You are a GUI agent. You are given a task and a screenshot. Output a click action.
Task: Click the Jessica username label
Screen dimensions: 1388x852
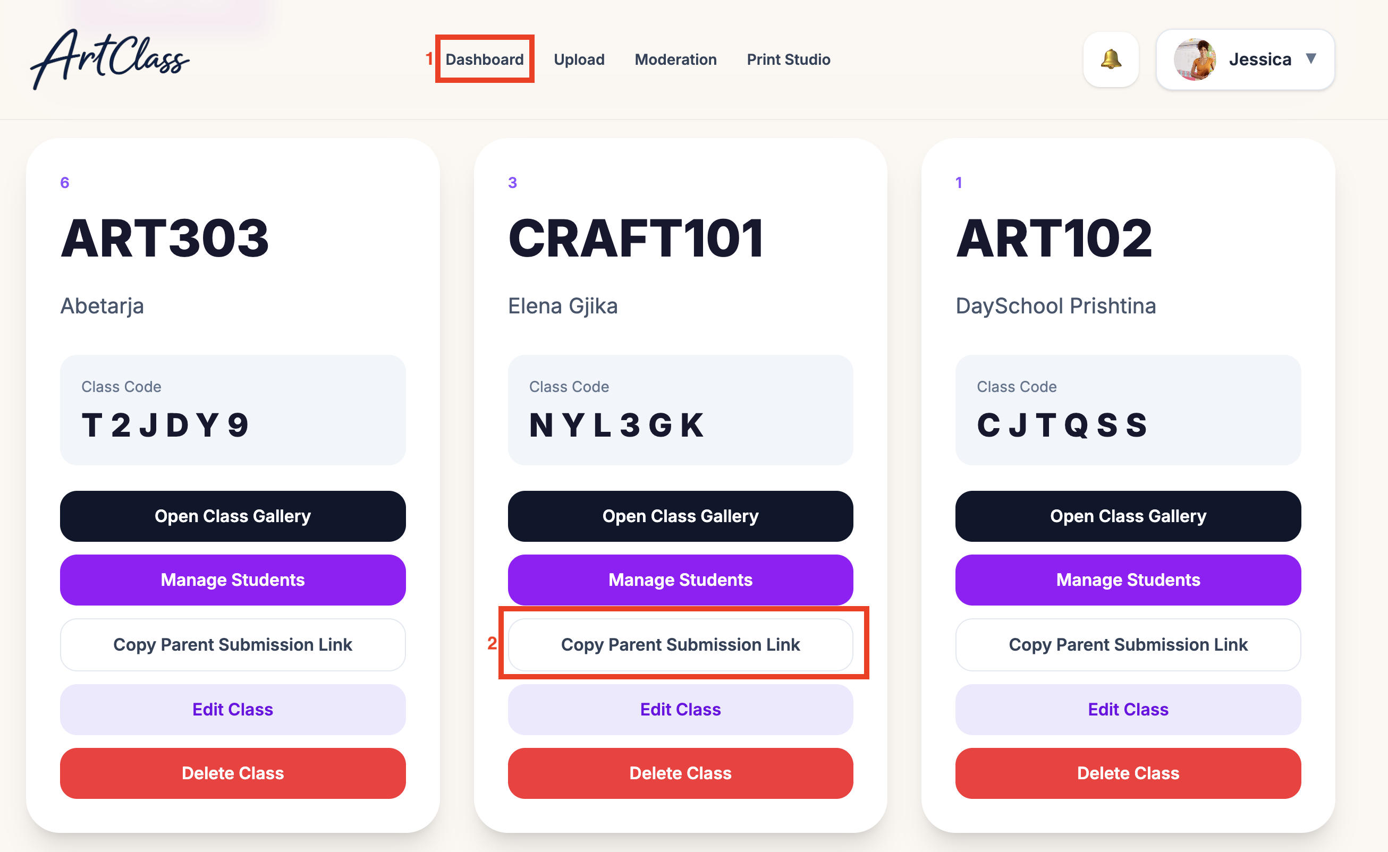1260,59
